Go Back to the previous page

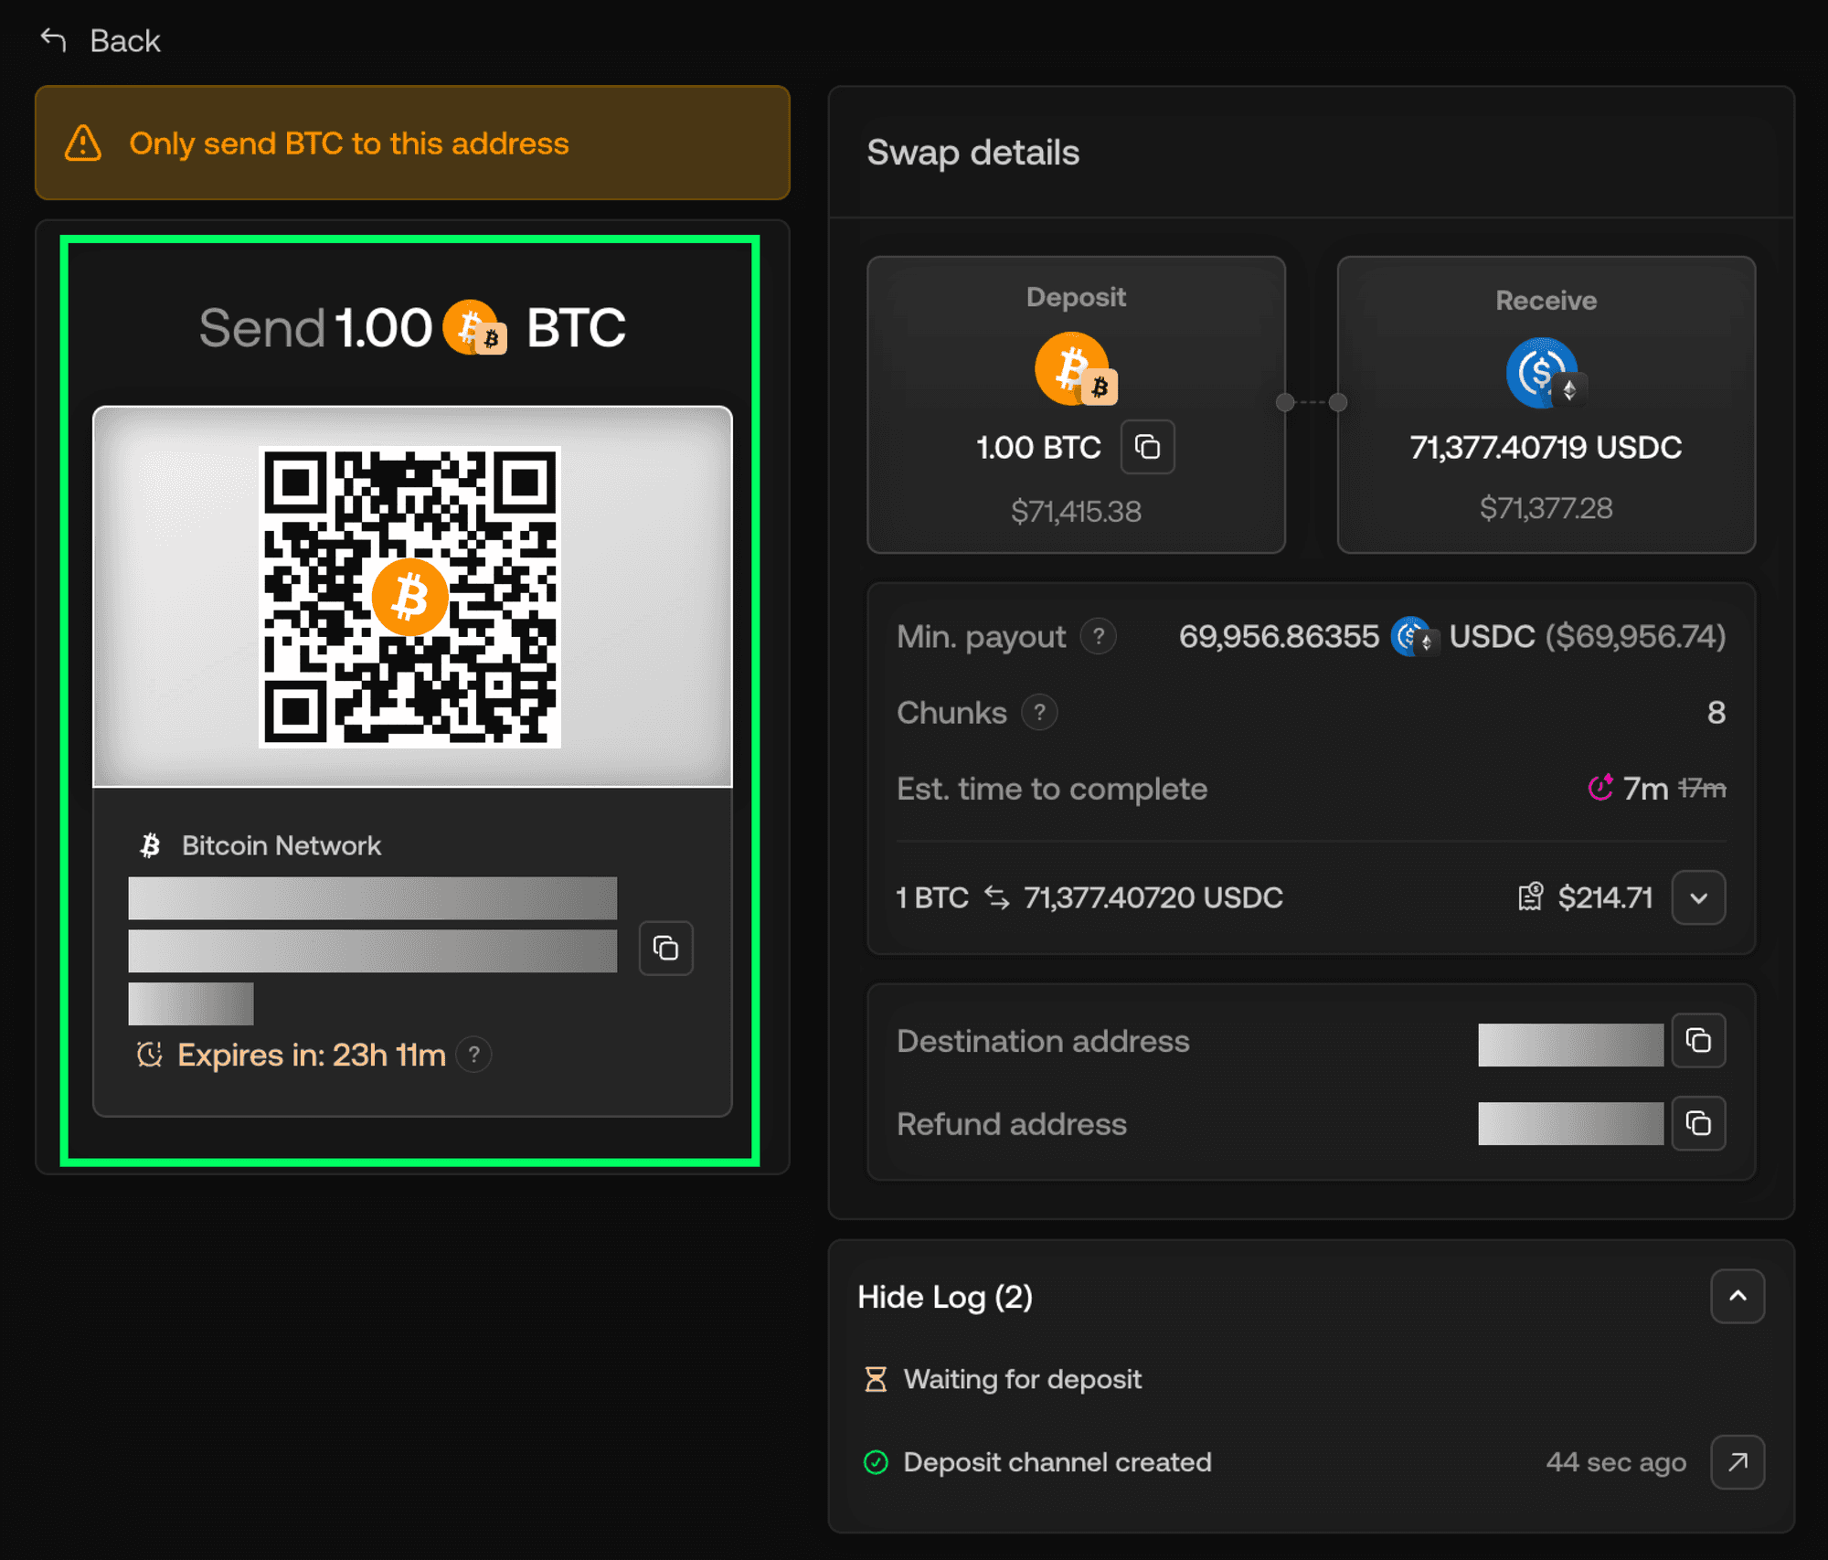point(125,41)
